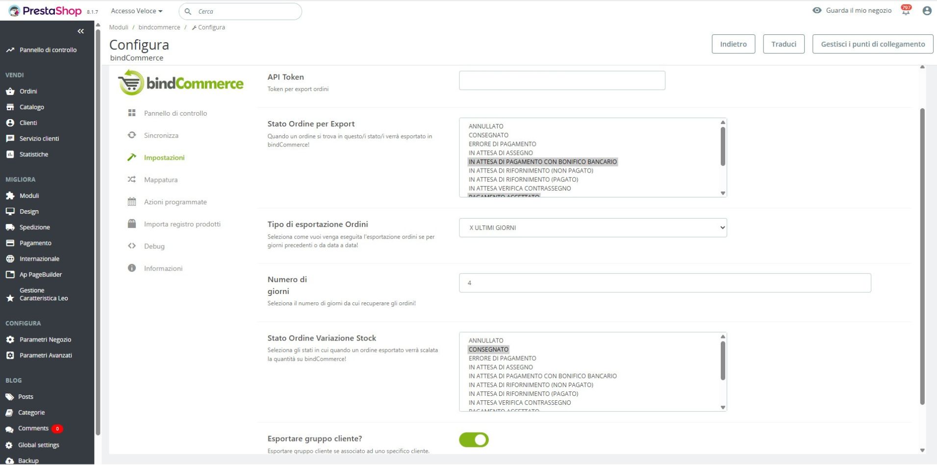937x465 pixels.
Task: Open the user profile avatar icon
Action: coord(926,11)
